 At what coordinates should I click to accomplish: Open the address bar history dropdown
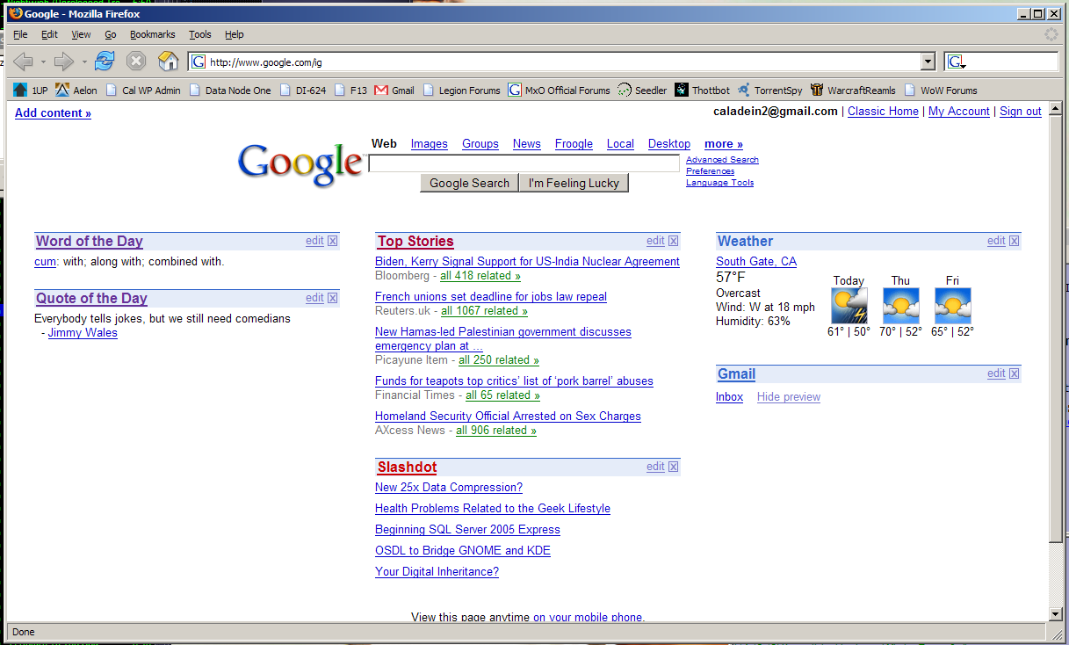click(928, 62)
